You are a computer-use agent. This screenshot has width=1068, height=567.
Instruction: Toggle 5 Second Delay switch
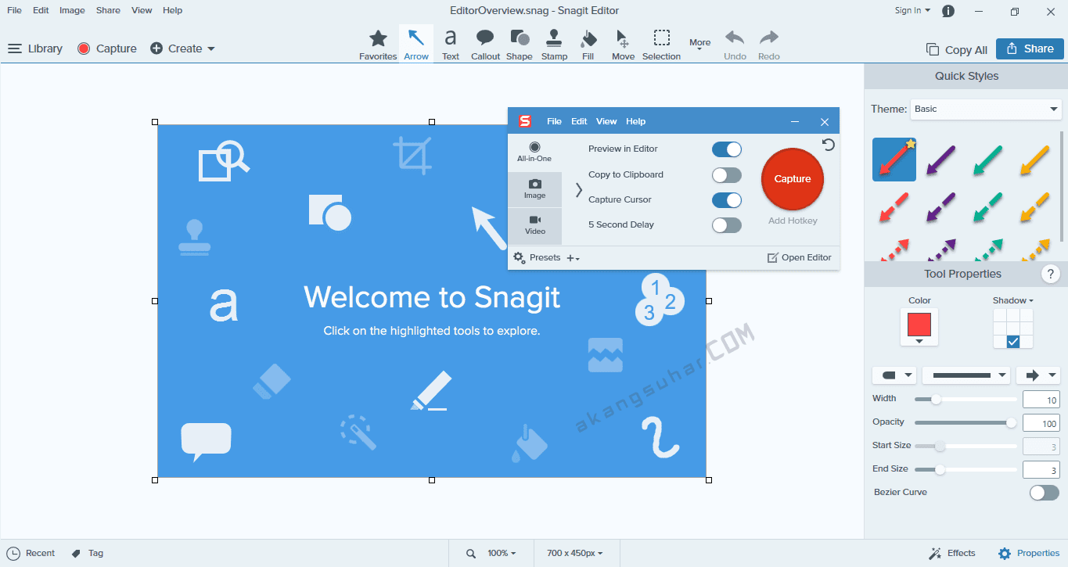[x=726, y=225]
